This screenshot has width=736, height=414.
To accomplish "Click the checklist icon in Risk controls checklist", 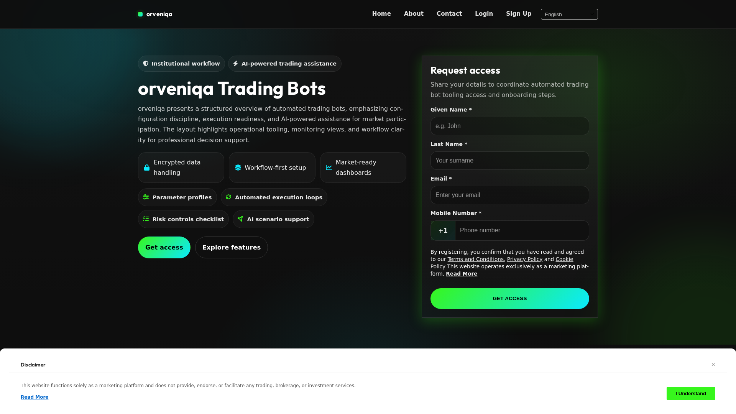I will click(x=146, y=219).
